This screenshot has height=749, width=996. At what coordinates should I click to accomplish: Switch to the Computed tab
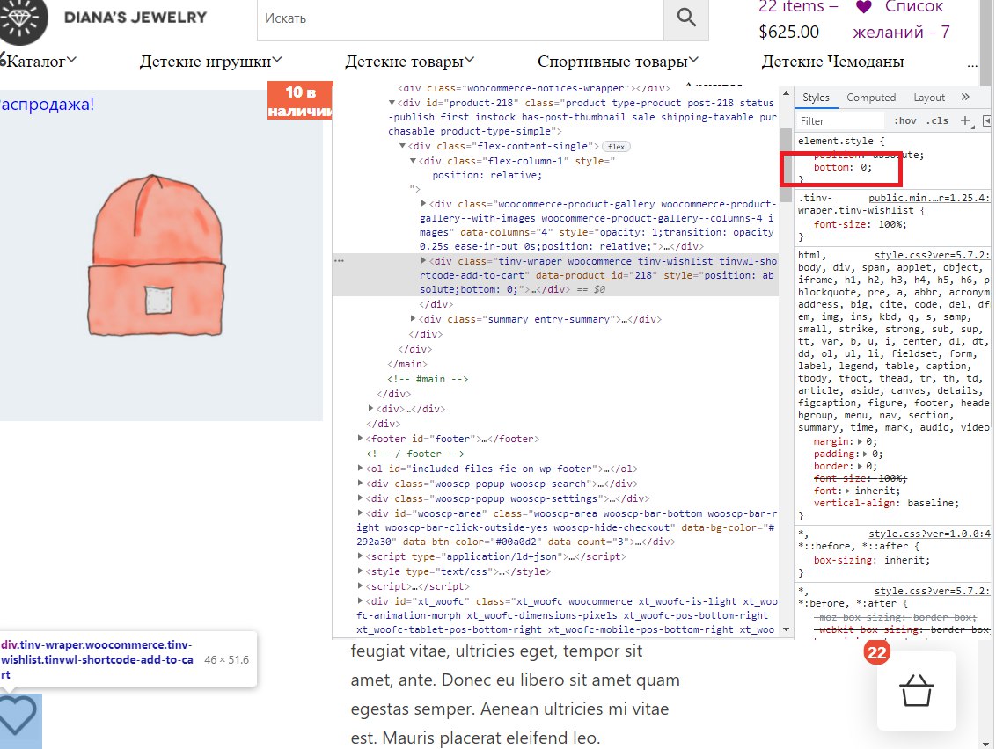871,97
